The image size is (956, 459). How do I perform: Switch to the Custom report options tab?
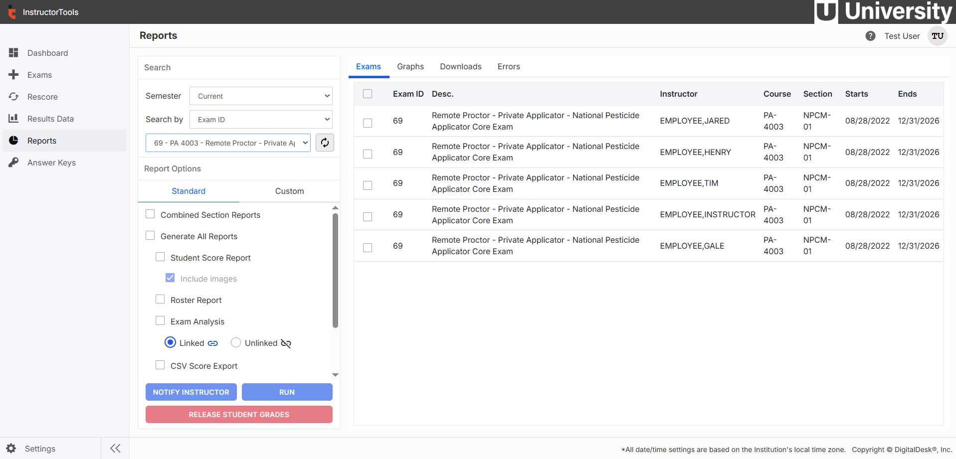coord(289,191)
